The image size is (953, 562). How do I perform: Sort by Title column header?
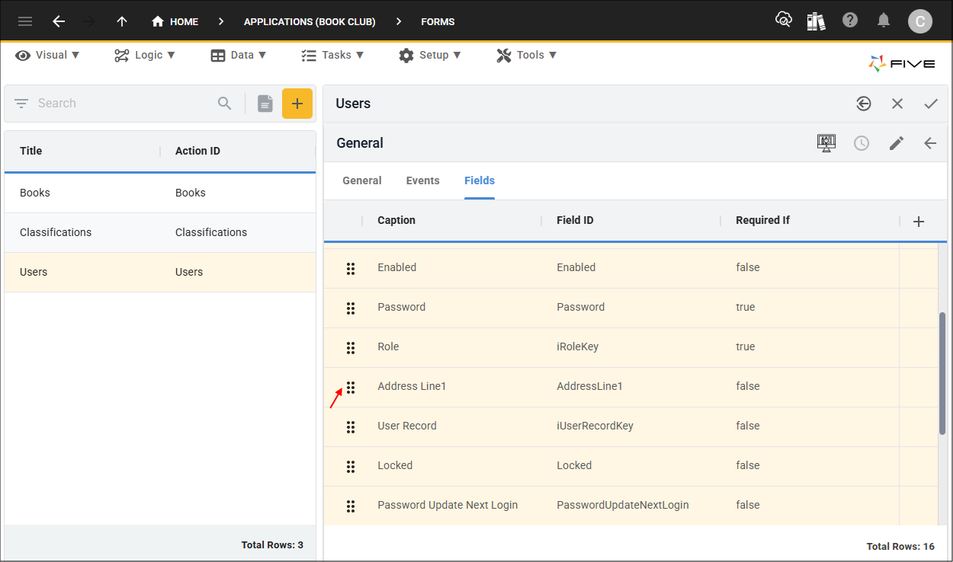[x=31, y=151]
